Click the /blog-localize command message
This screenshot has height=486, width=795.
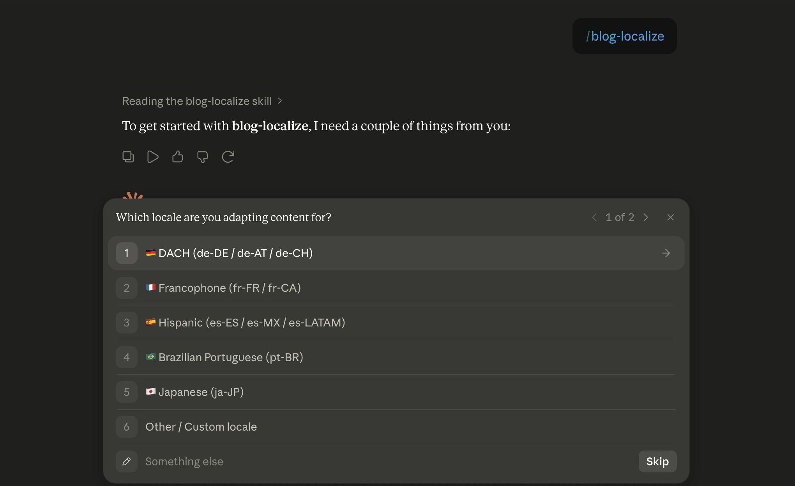point(625,36)
